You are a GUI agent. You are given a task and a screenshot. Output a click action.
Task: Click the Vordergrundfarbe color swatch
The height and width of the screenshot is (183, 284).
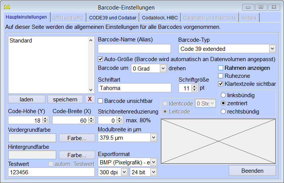(32, 138)
